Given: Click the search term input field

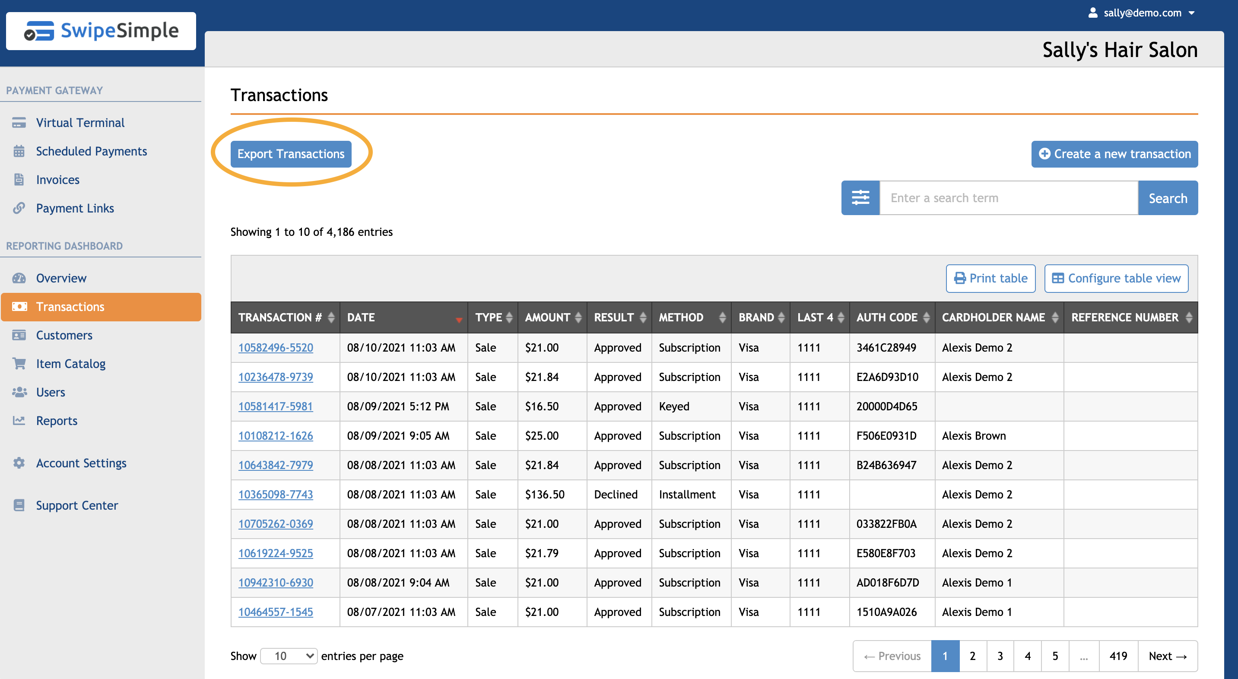Looking at the screenshot, I should [1009, 198].
